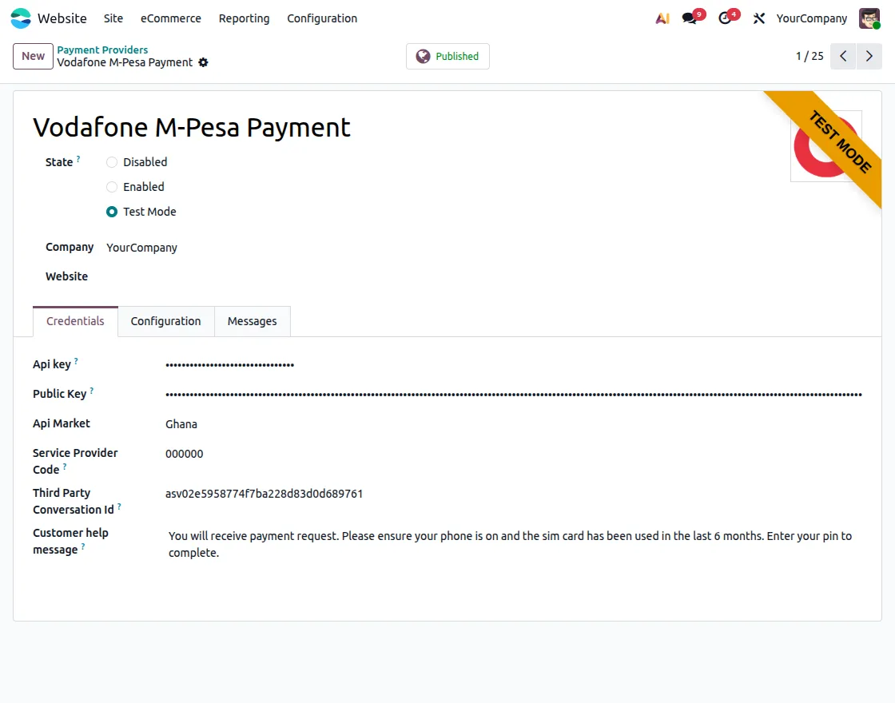Viewport: 895px width, 703px height.
Task: Click the Website field label in form
Action: tap(67, 276)
